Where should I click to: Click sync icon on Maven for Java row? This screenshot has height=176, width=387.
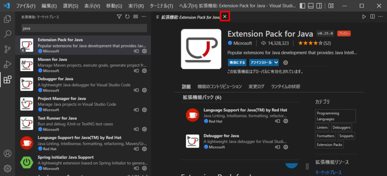(x=136, y=71)
